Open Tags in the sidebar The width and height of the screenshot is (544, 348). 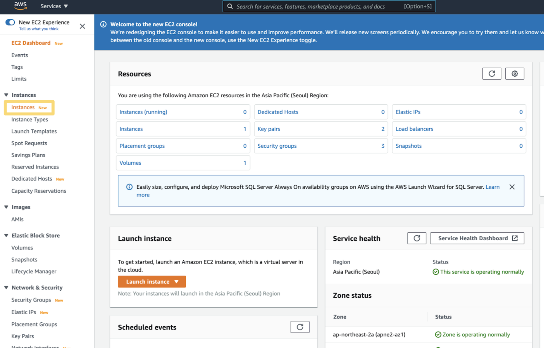tap(17, 67)
